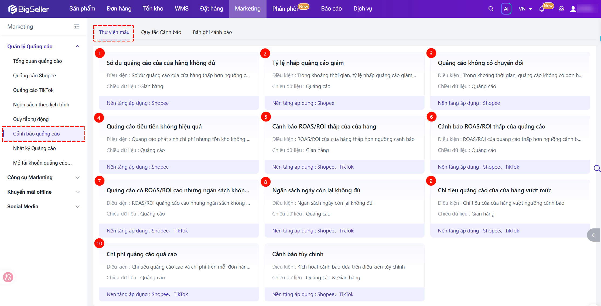Expand the Social Media section
Viewport: 601px width, 306px height.
77,206
